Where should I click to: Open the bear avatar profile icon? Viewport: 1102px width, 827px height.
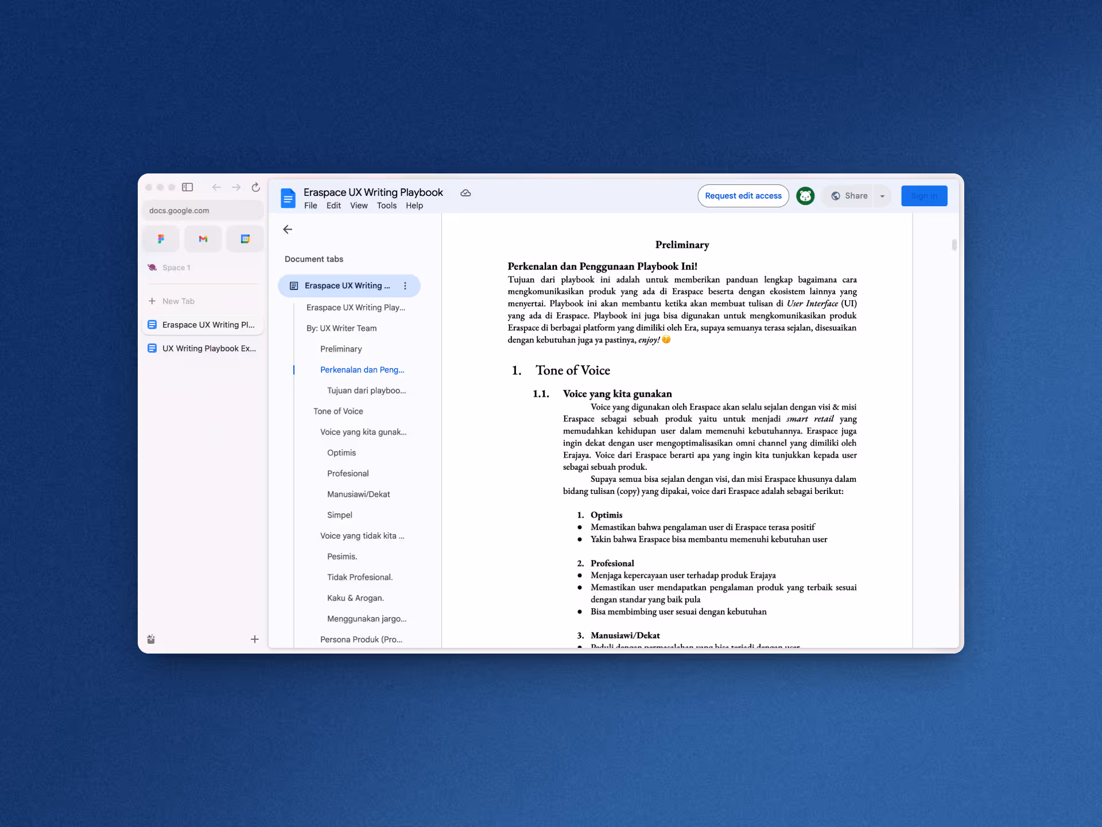[x=805, y=196]
